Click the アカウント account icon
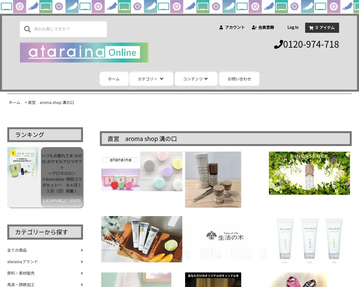This screenshot has height=287, width=359. point(221,27)
